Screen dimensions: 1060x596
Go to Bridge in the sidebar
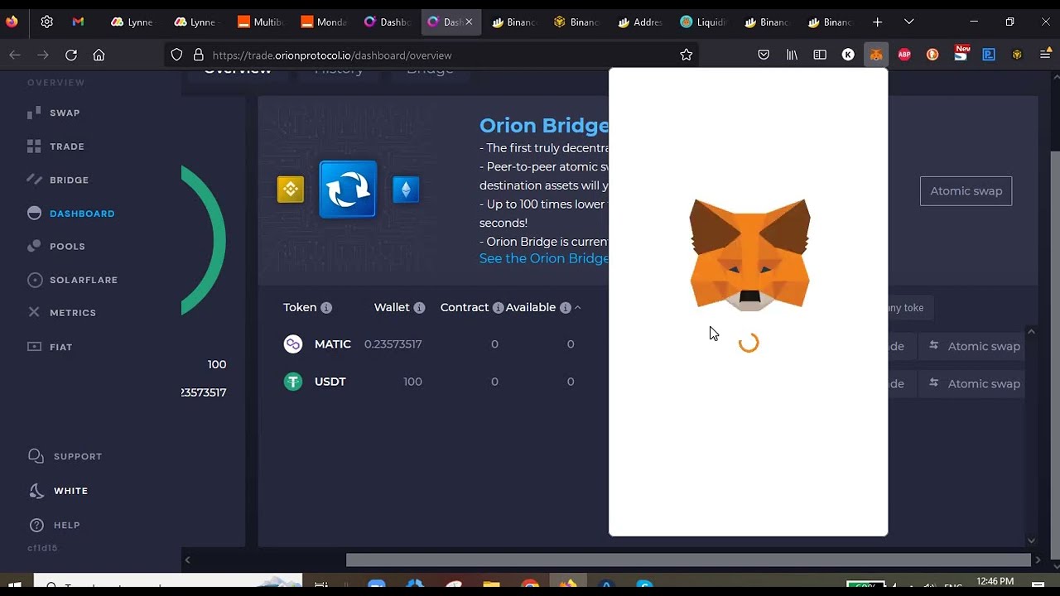pyautogui.click(x=58, y=180)
